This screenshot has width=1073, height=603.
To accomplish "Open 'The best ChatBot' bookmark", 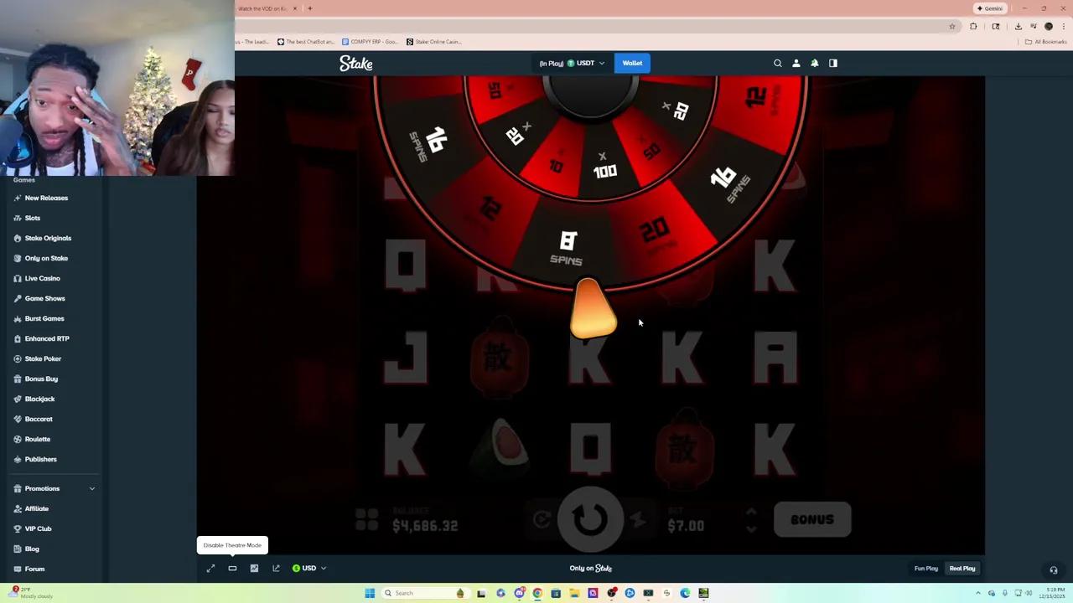I will coord(306,41).
